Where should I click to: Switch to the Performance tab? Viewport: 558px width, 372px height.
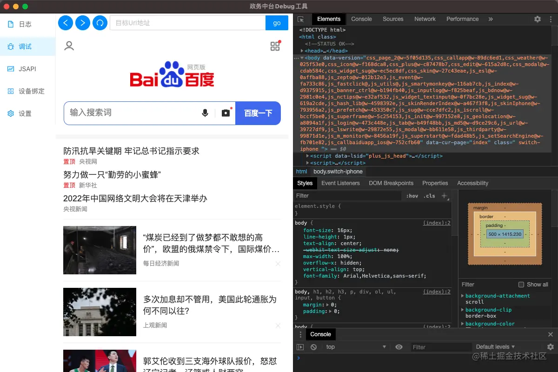click(x=462, y=19)
